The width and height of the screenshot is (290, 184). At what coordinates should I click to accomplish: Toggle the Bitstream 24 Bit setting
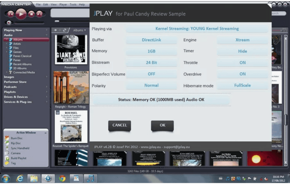coord(152,62)
